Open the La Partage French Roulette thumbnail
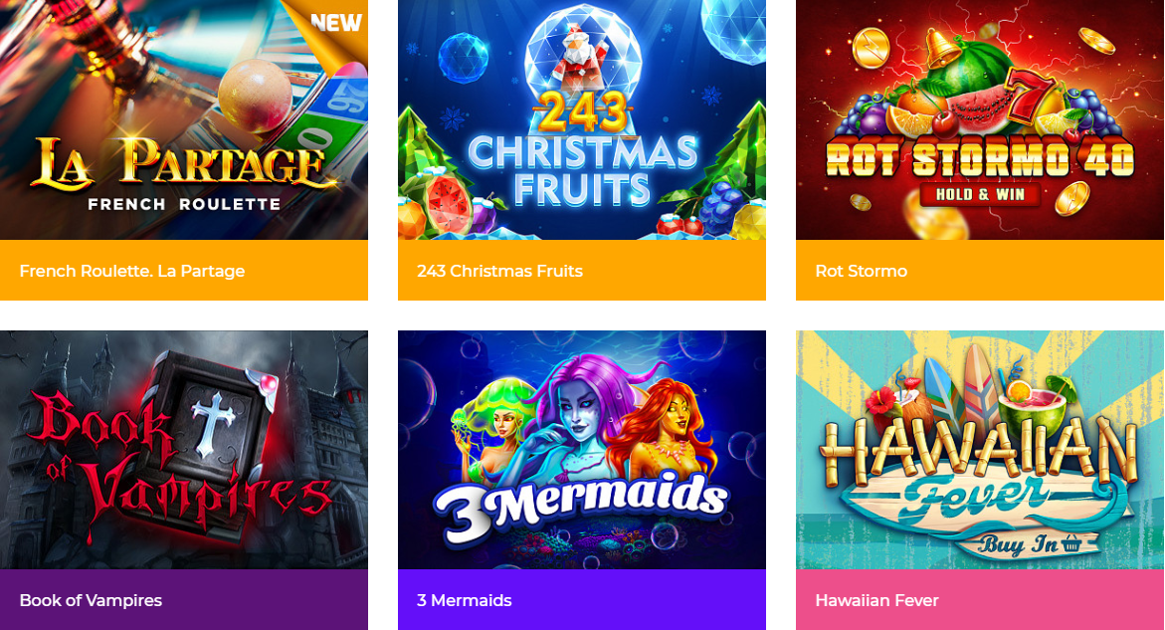The height and width of the screenshot is (630, 1165). click(x=183, y=119)
